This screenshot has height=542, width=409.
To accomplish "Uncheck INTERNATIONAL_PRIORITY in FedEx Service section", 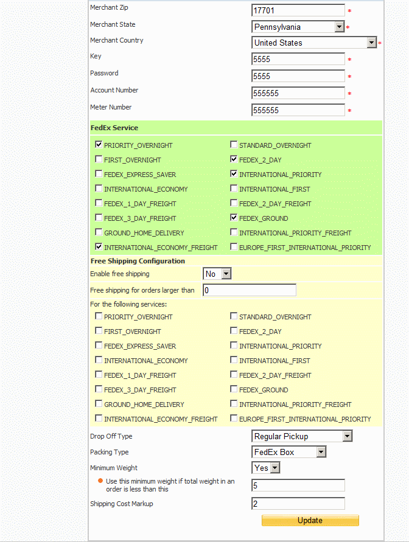I will (234, 173).
